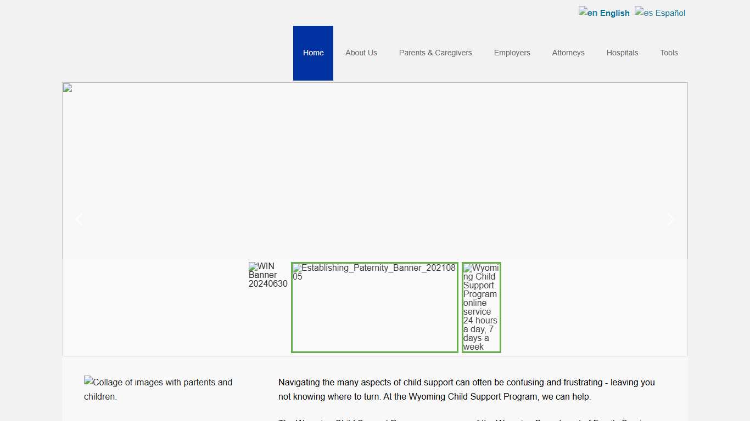Advance carousel with right arrow
This screenshot has height=421, width=750.
[670, 219]
